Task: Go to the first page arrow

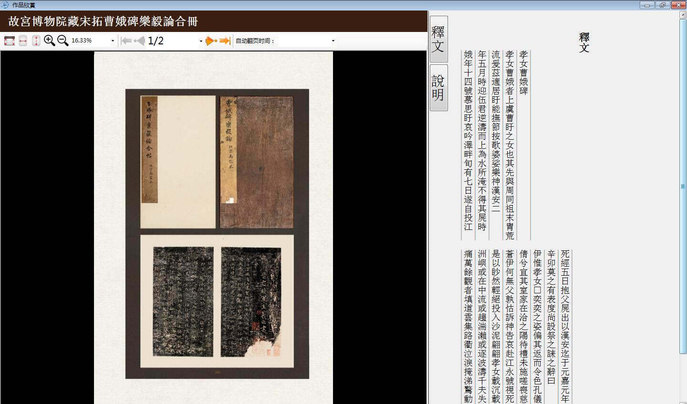Action: coord(126,41)
